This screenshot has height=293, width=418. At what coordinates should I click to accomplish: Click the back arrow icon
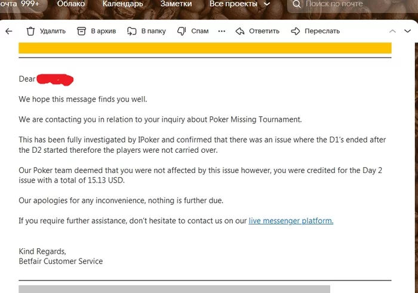pyautogui.click(x=8, y=31)
